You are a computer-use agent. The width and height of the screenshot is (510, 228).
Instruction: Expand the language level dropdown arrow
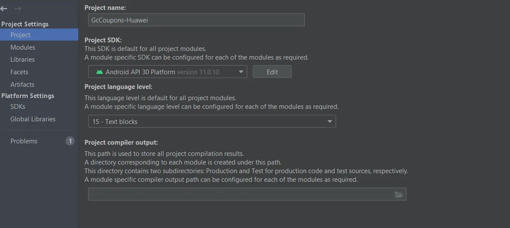pyautogui.click(x=330, y=122)
